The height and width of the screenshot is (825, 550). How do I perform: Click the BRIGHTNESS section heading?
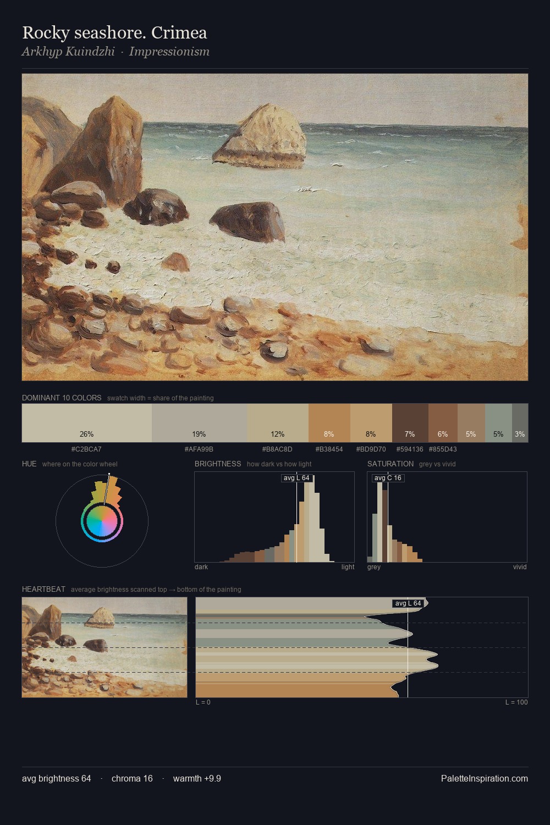pyautogui.click(x=218, y=464)
